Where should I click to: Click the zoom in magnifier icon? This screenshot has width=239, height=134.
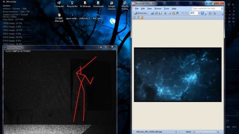click(x=218, y=132)
